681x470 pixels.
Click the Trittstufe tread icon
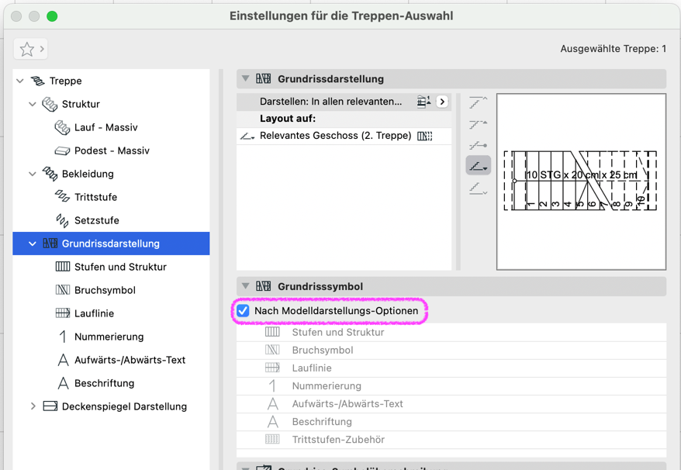coord(62,196)
